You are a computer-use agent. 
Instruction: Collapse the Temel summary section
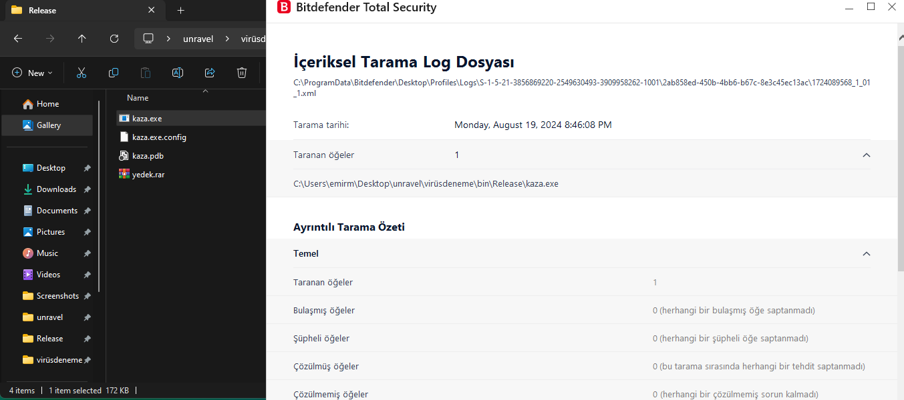click(x=867, y=253)
